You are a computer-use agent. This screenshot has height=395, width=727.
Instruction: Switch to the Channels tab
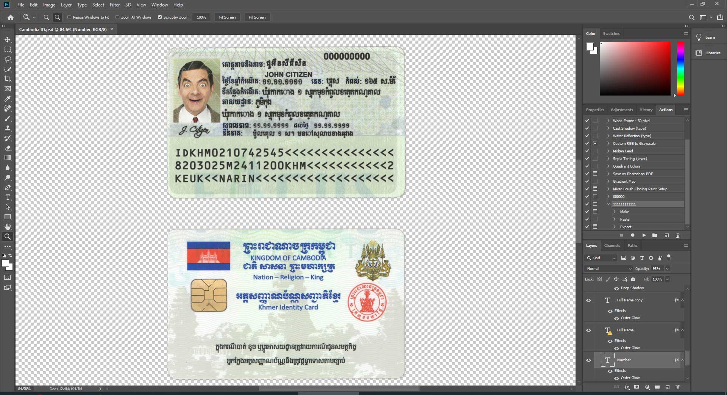tap(612, 245)
